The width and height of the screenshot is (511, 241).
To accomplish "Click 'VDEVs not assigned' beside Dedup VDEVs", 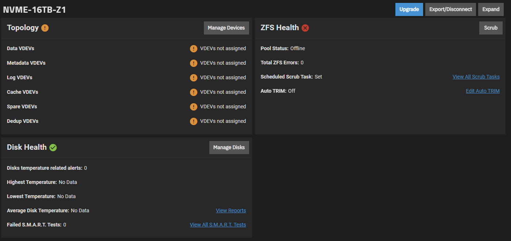I will click(x=223, y=121).
